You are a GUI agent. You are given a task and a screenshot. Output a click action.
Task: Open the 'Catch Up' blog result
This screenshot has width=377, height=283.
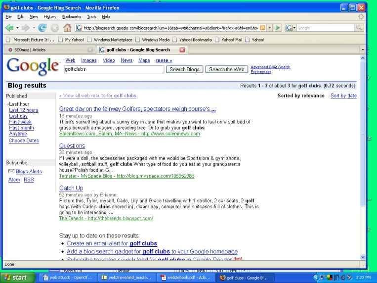pos(71,188)
